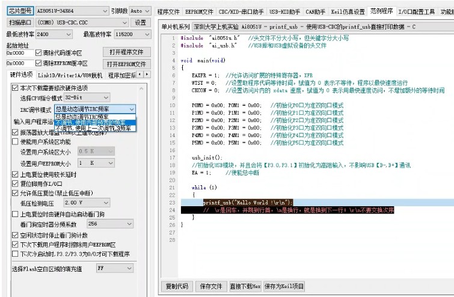This screenshot has width=454, height=297.
Task: Click the IRC调节模式 combo box
Action: point(94,109)
